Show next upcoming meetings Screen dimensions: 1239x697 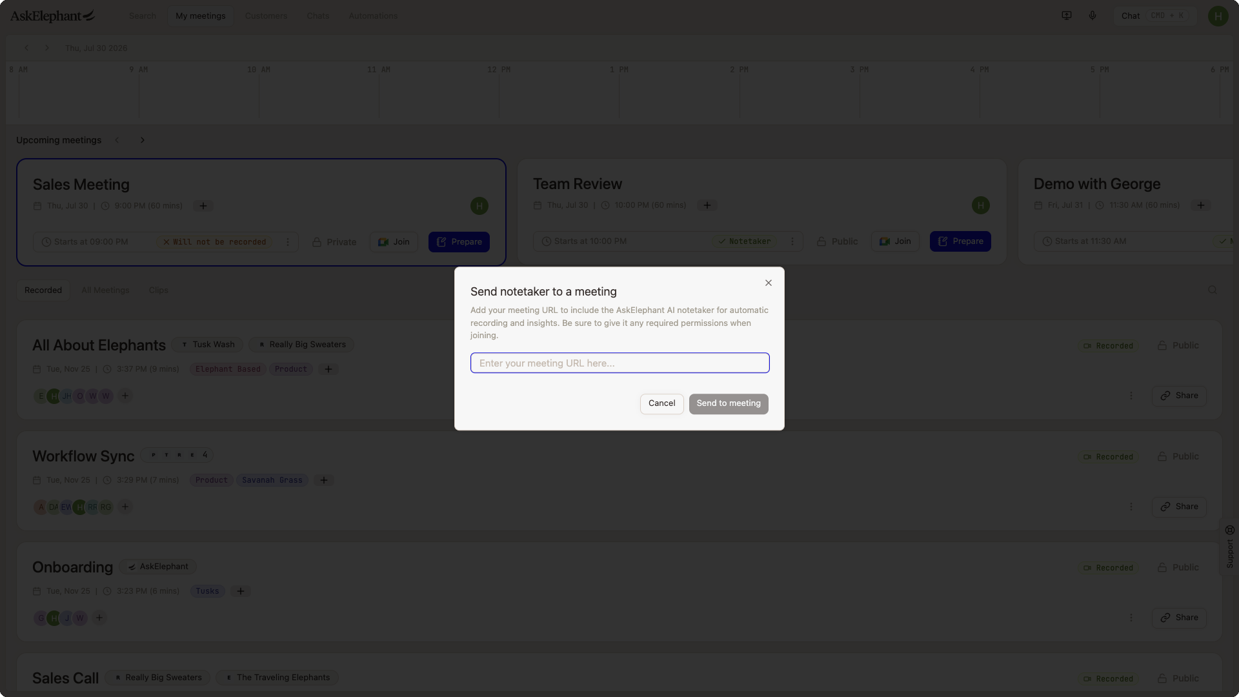pos(143,140)
